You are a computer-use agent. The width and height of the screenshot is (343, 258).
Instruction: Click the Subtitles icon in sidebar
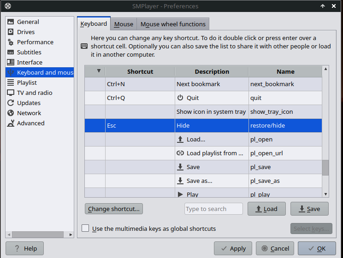(11, 52)
